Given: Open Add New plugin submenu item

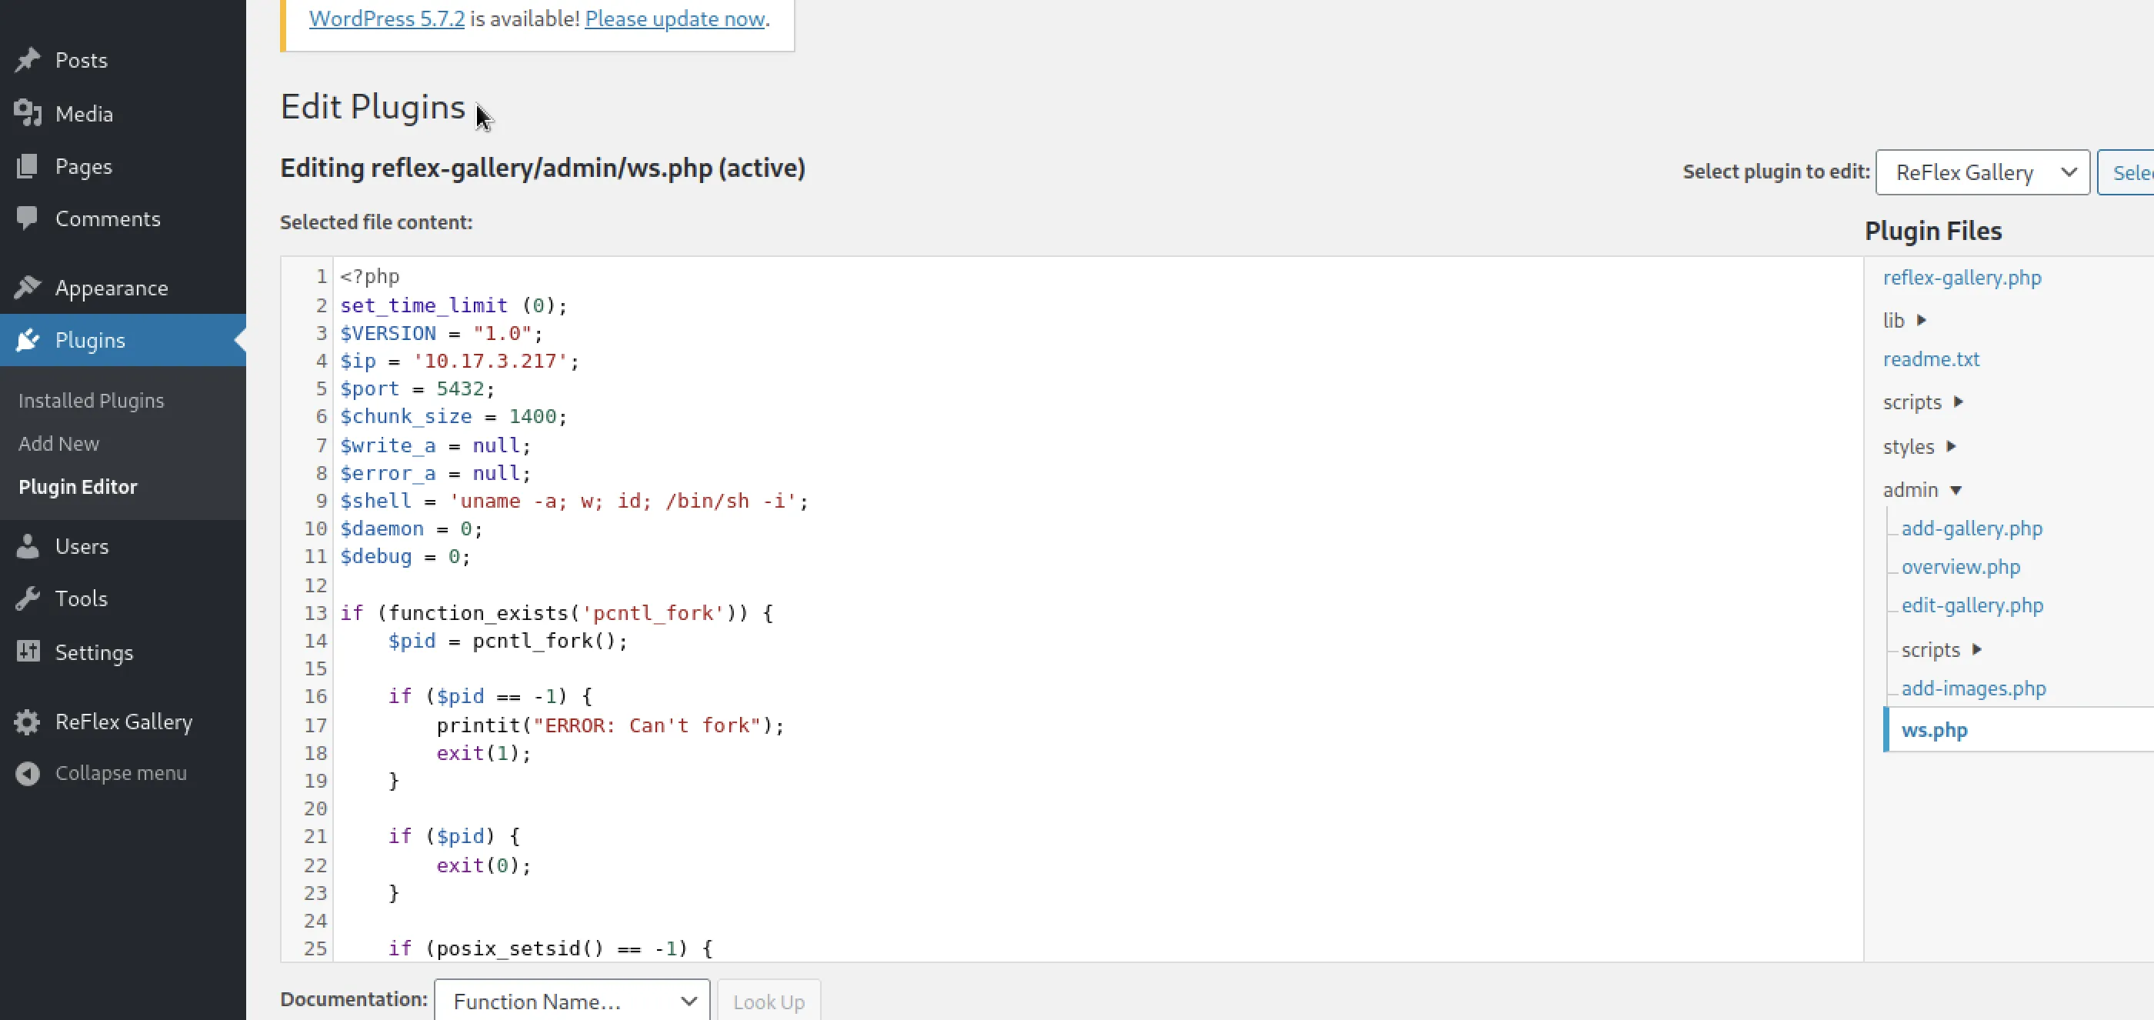Looking at the screenshot, I should tap(58, 444).
